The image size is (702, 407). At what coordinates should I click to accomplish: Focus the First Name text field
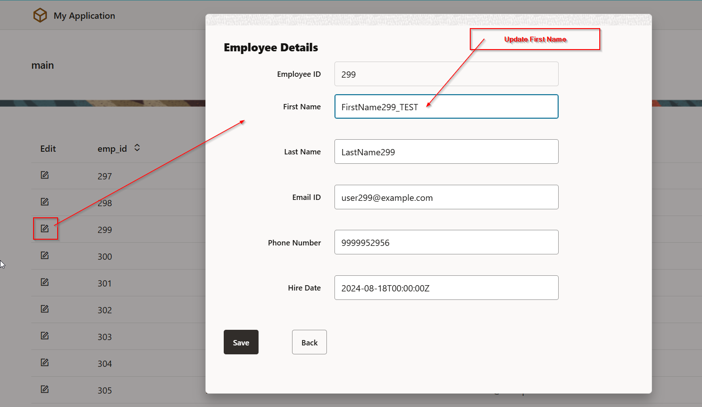(446, 107)
